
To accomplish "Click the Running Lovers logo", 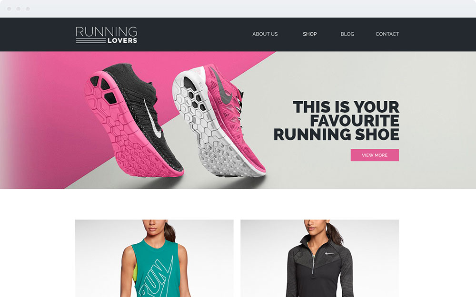I will pos(106,35).
